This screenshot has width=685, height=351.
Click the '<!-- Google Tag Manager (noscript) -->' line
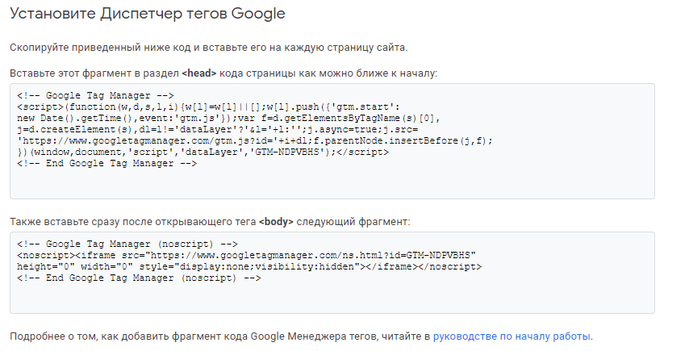[x=127, y=244]
